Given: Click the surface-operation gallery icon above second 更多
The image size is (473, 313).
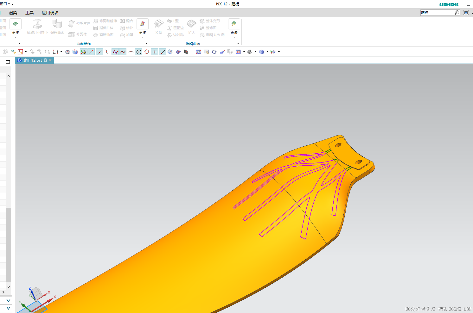Looking at the screenshot, I should 143,24.
